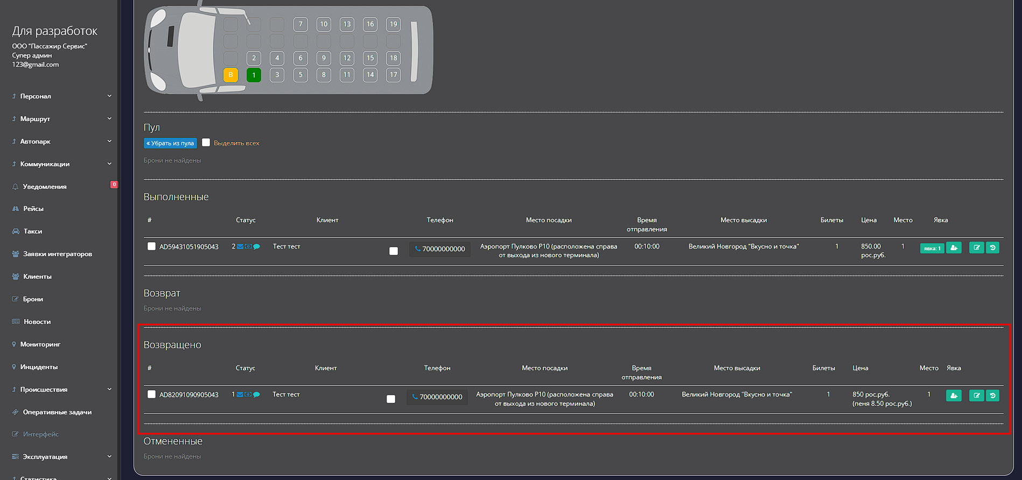Viewport: 1022px width, 480px height.
Task: Click phone number 70000000000 in Возвращено row
Action: point(438,397)
